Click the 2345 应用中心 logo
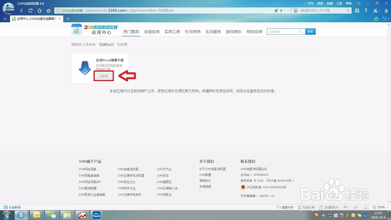391x220 pixels. 94,29
